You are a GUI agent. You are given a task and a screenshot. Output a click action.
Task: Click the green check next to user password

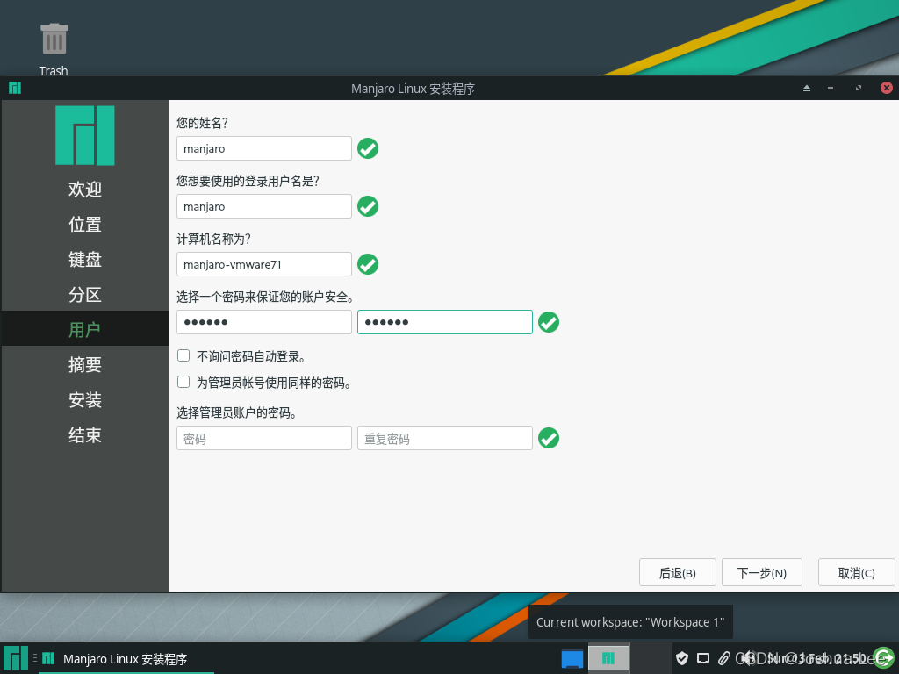click(549, 322)
